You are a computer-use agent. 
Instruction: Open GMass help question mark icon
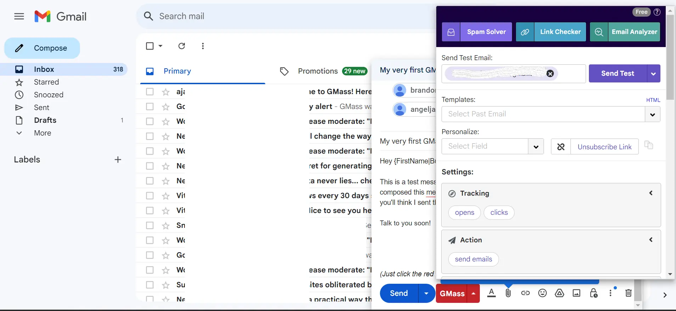657,12
